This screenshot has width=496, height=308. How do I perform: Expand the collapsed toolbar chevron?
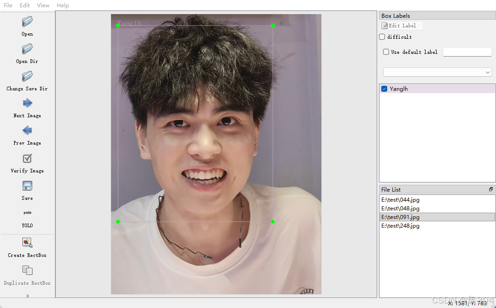pos(27,295)
